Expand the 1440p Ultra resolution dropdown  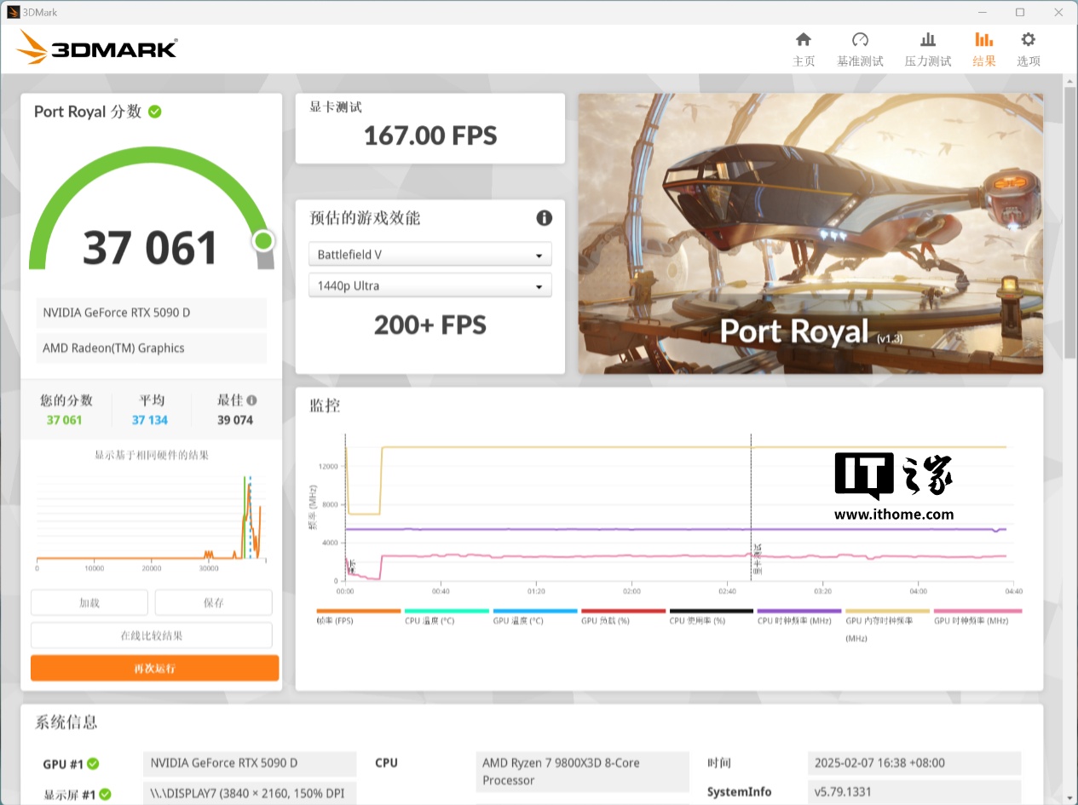pyautogui.click(x=429, y=286)
